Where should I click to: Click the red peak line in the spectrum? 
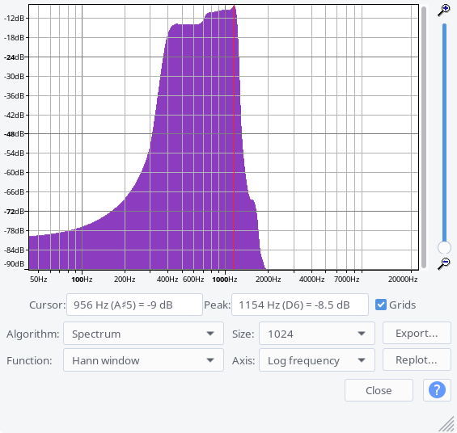[x=234, y=137]
